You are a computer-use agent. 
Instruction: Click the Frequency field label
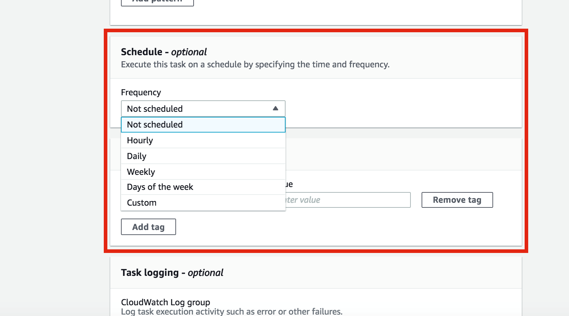tap(141, 92)
